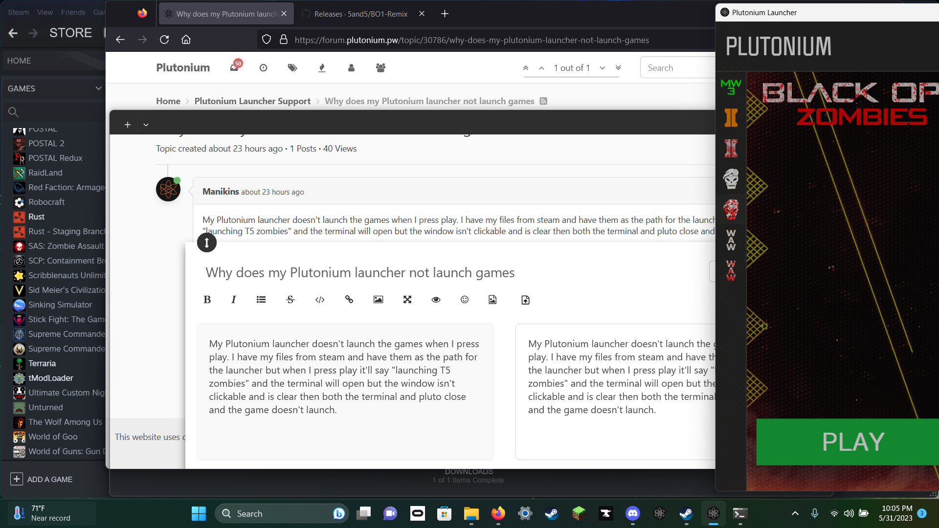
Task: Open File Explorer from the taskbar
Action: tap(471, 513)
